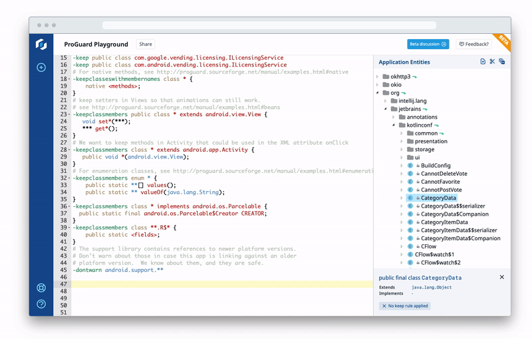This screenshot has width=532, height=339.
Task: Click the add file icon in Application Entities
Action: [x=483, y=62]
